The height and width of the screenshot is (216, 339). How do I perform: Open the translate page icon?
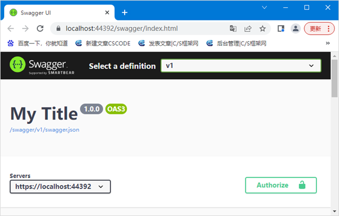tap(233, 28)
